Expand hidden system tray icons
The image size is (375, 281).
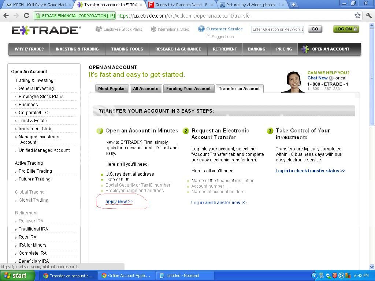314,276
